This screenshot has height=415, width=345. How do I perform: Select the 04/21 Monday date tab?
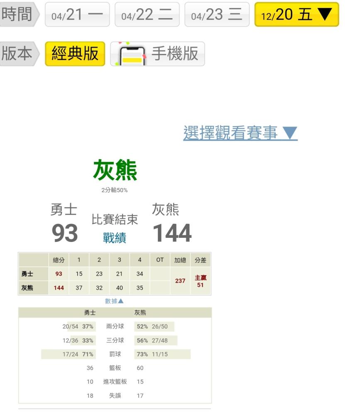77,15
